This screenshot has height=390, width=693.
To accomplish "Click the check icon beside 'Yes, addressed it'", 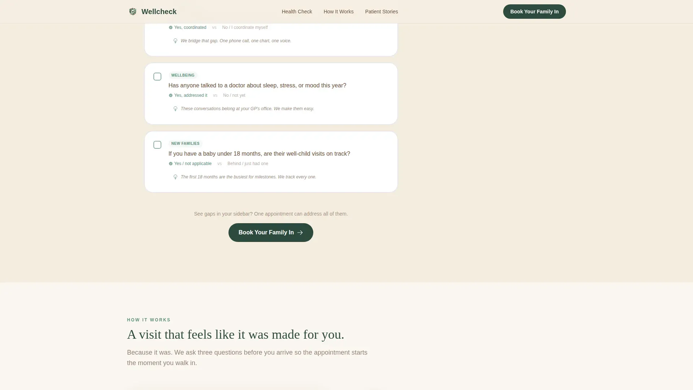I will 171,95.
